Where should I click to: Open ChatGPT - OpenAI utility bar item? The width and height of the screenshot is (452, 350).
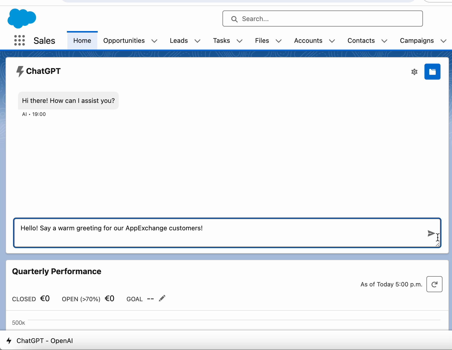[x=40, y=340]
